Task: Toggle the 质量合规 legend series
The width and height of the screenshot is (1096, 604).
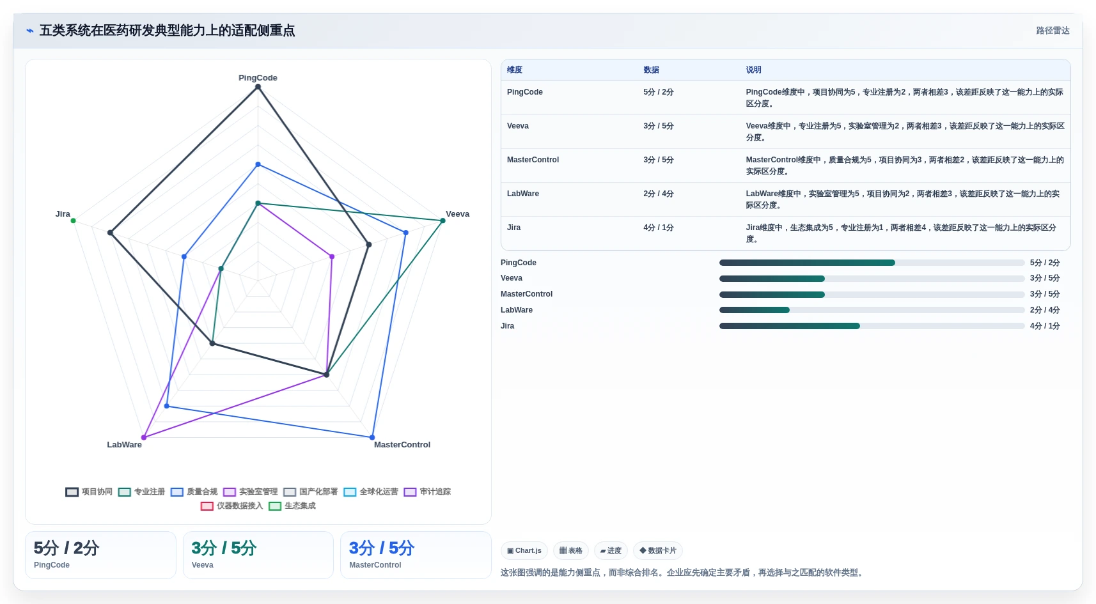Action: (x=194, y=492)
